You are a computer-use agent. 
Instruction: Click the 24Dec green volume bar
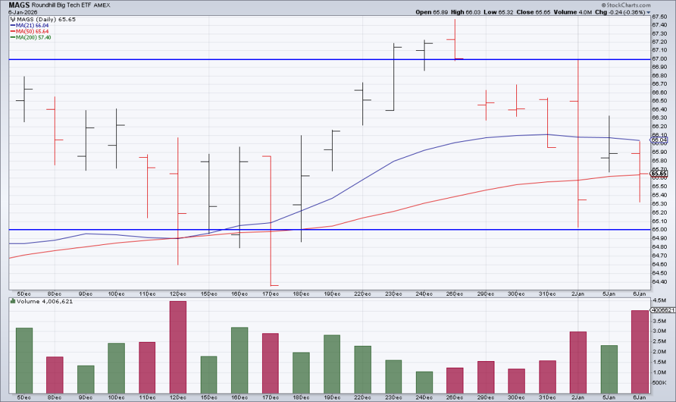click(x=424, y=382)
